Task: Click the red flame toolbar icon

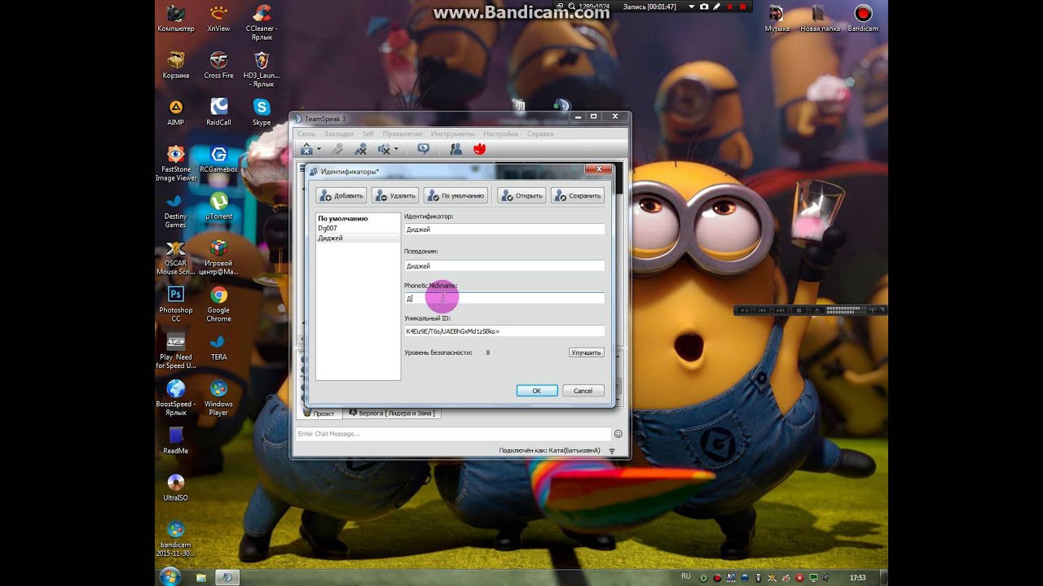Action: click(480, 149)
